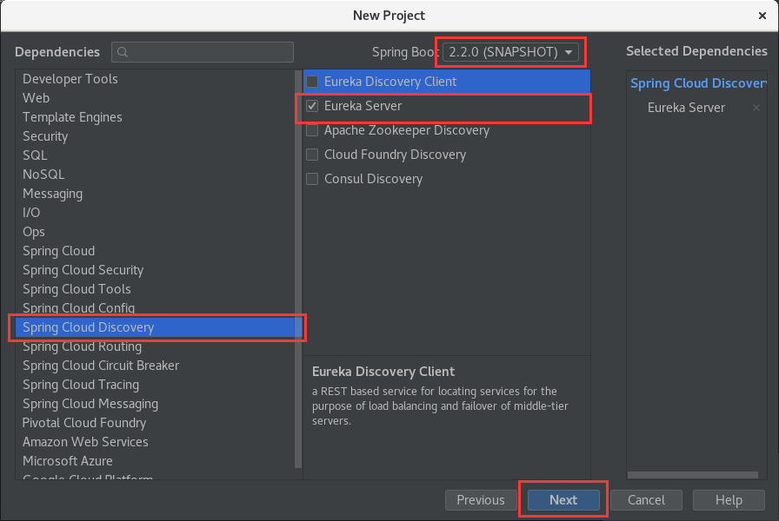Uncheck the Eureka Server checkbox
This screenshot has width=779, height=521.
tap(312, 106)
